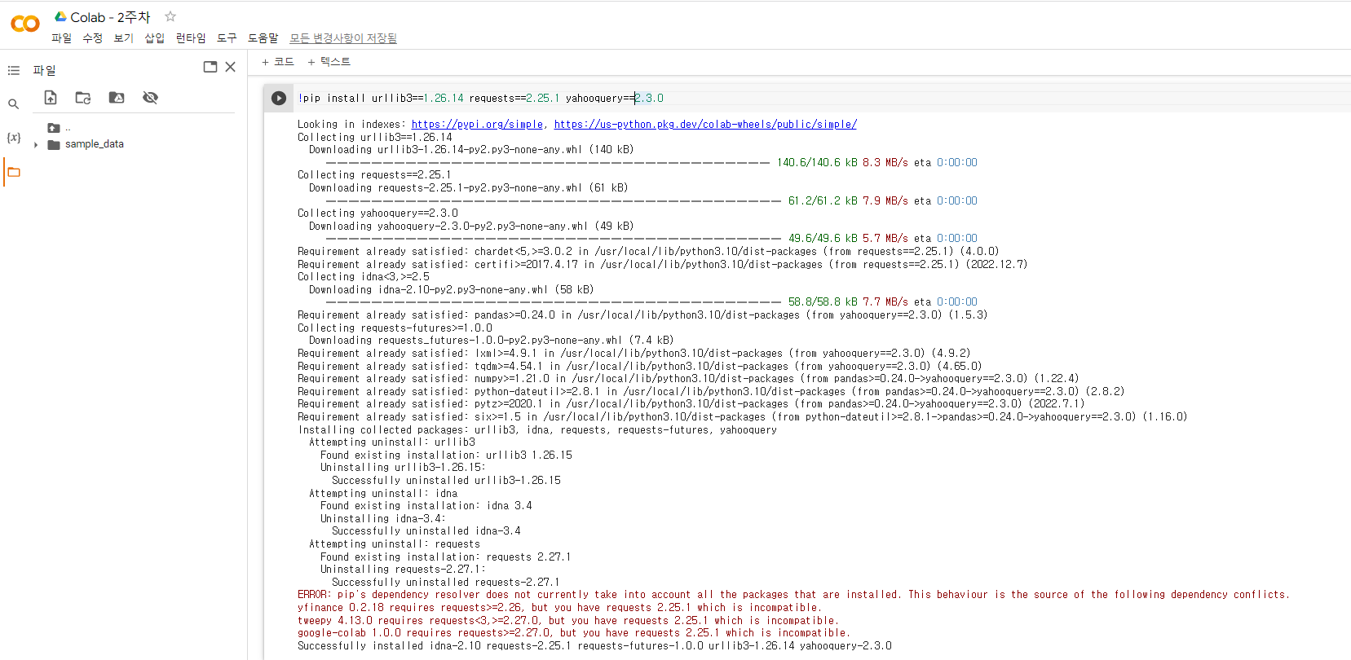Open the 파일 menu

tap(61, 38)
